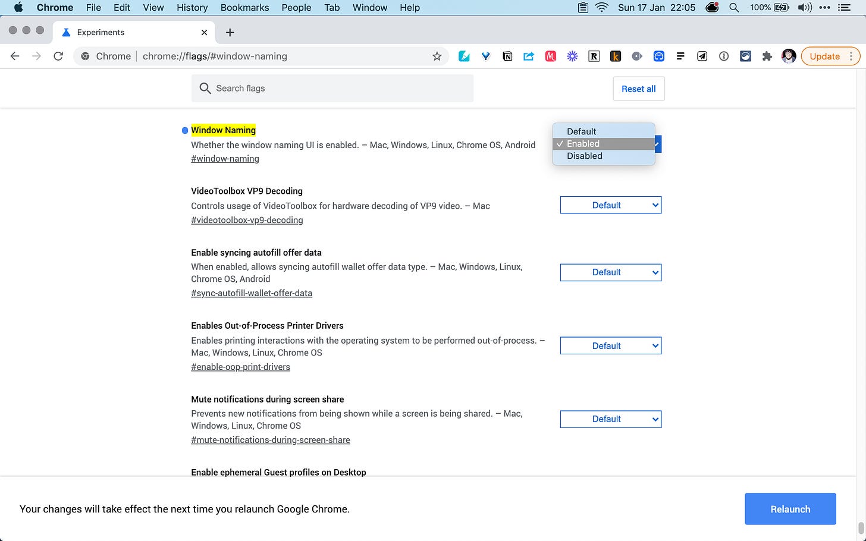Click the Update button
The image size is (866, 541).
tap(824, 56)
